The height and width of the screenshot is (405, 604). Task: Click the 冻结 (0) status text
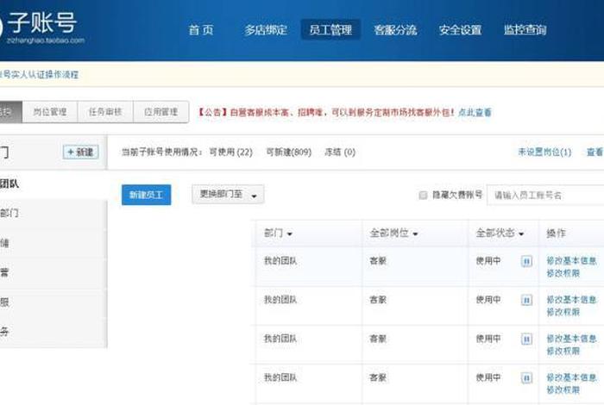[340, 152]
